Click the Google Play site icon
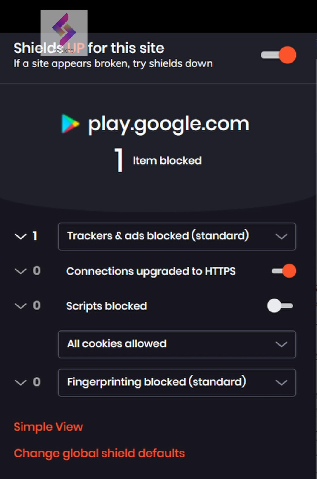The height and width of the screenshot is (479, 317). (71, 124)
